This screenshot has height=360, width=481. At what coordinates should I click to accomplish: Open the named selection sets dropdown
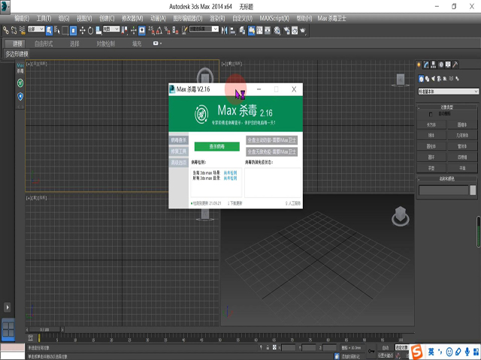pyautogui.click(x=204, y=29)
